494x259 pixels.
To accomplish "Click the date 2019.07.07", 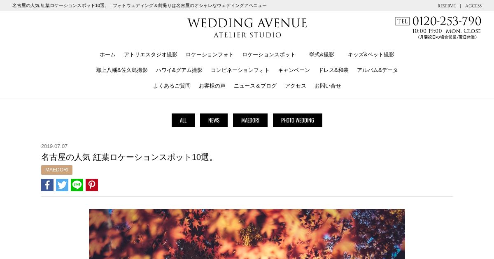I will pyautogui.click(x=54, y=146).
